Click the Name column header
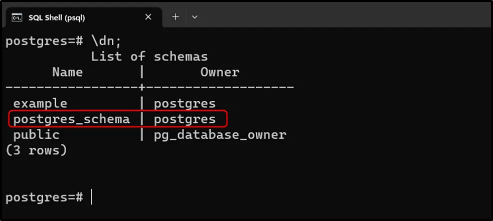This screenshot has height=221, width=493. click(68, 72)
